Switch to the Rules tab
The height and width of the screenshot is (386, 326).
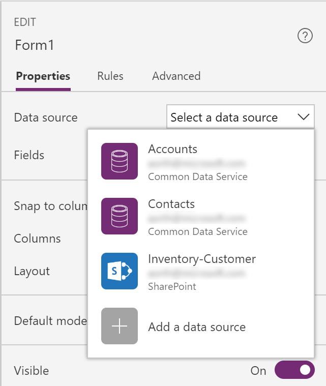pyautogui.click(x=110, y=76)
